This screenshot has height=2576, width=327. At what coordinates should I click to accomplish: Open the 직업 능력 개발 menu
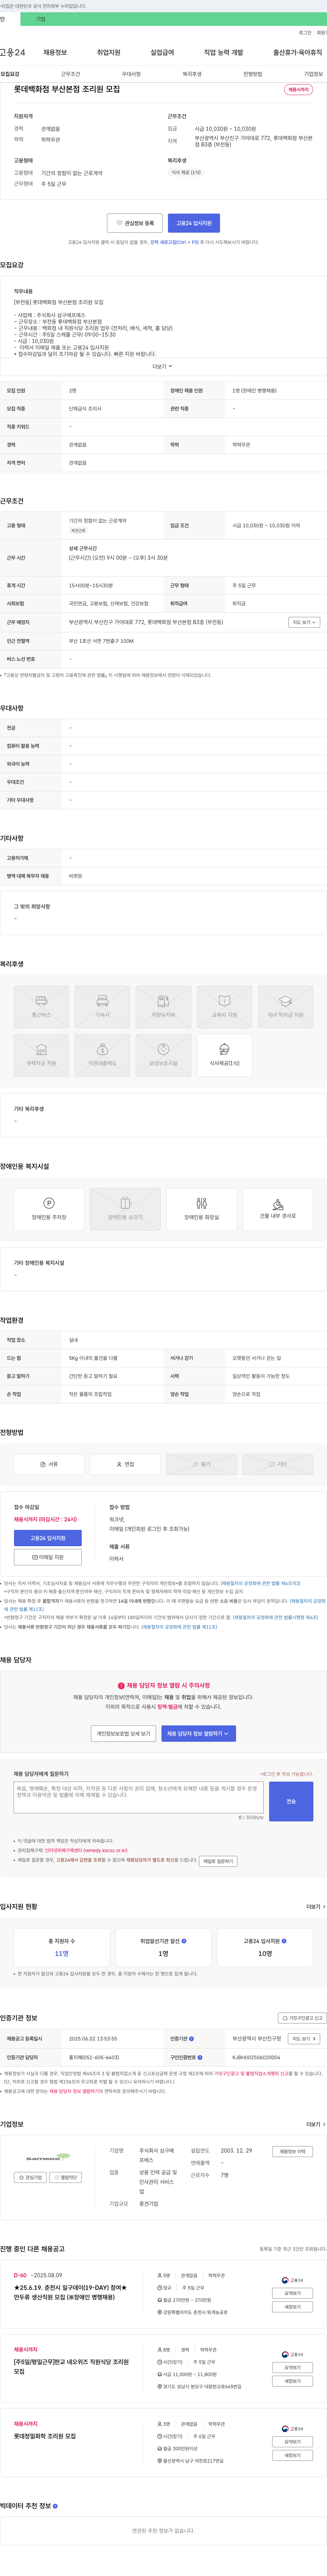223,52
